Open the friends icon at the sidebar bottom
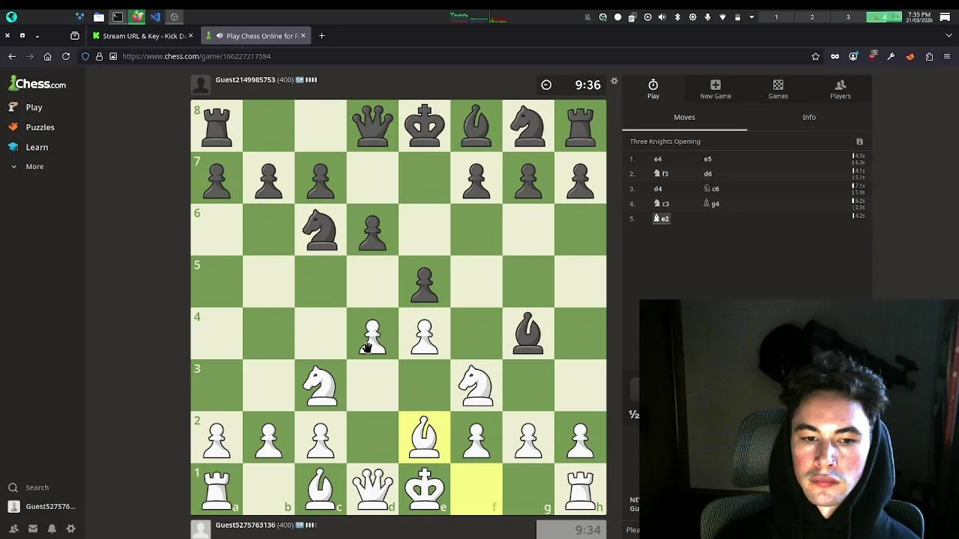Screen dimensions: 959x539 pyautogui.click(x=13, y=529)
